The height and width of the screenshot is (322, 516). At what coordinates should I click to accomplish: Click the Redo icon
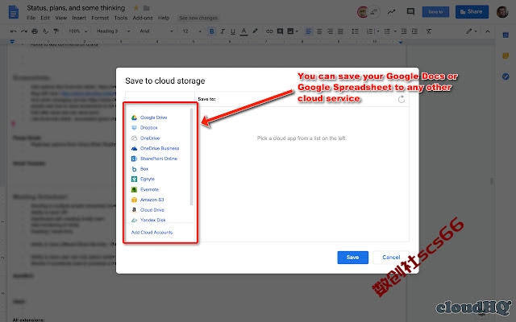coord(24,31)
